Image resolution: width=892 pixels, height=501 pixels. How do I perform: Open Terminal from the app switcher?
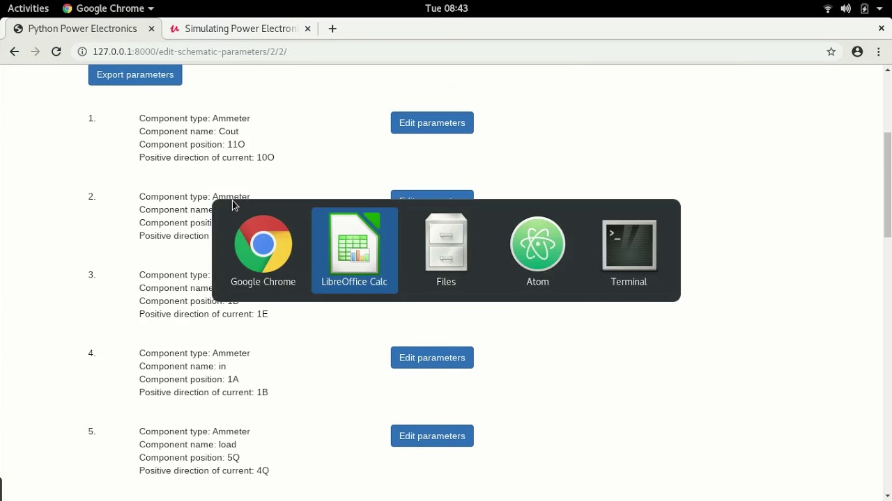pos(629,250)
